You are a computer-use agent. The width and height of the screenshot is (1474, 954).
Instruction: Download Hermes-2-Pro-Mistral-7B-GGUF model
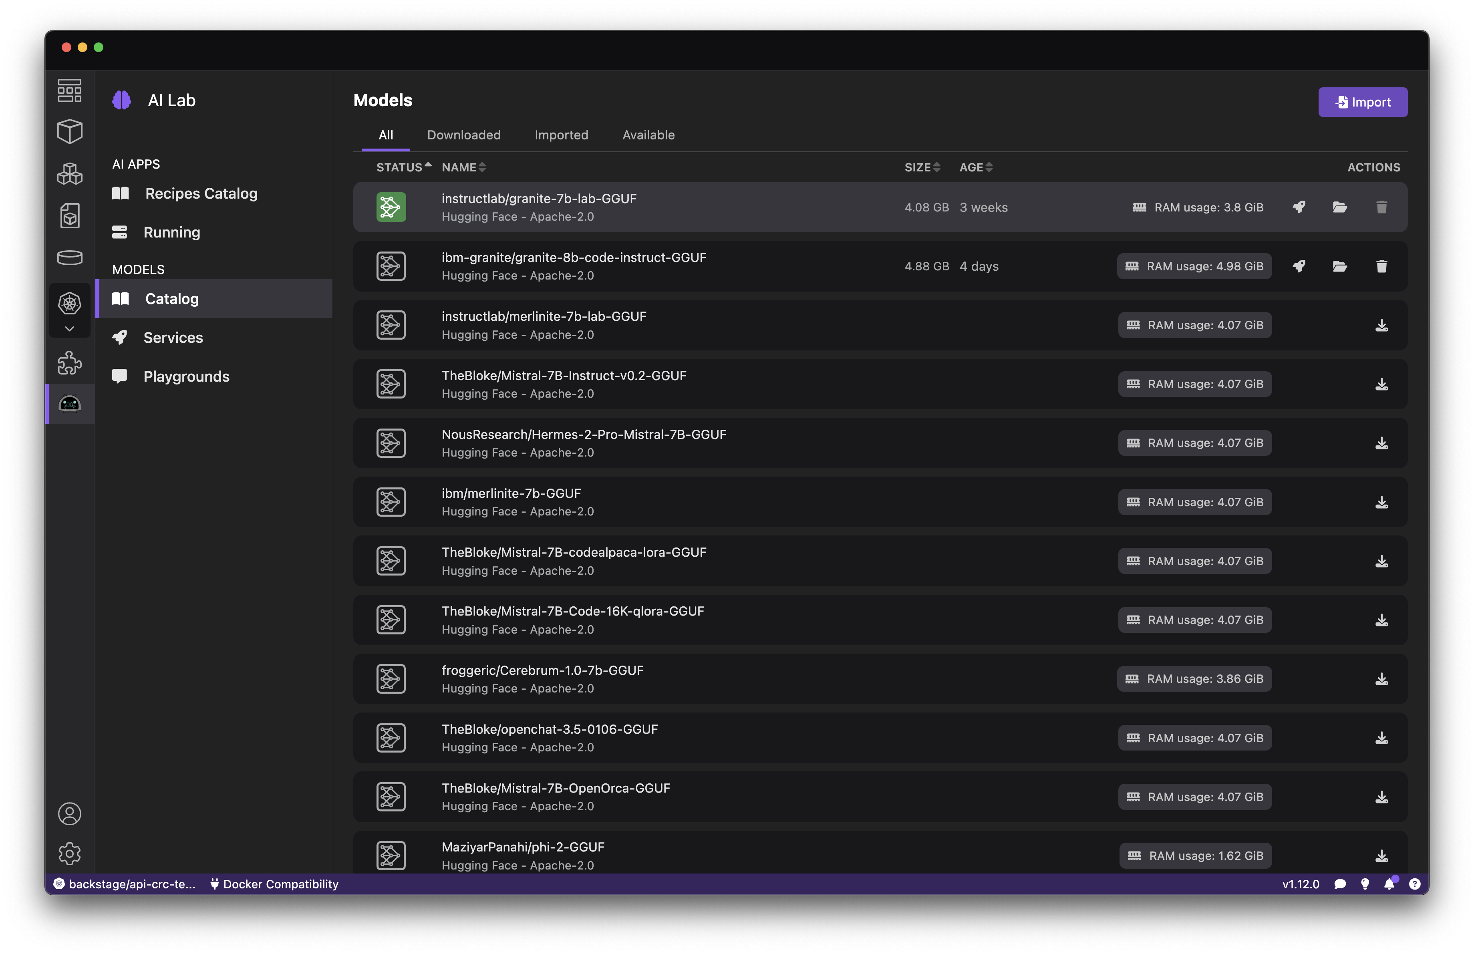(x=1381, y=443)
